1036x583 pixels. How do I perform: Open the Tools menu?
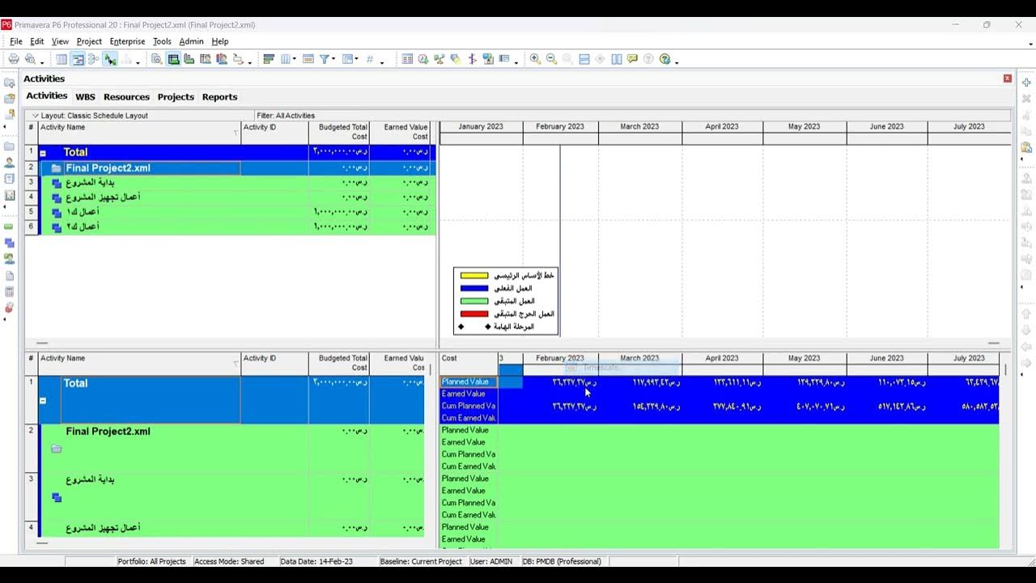[162, 41]
